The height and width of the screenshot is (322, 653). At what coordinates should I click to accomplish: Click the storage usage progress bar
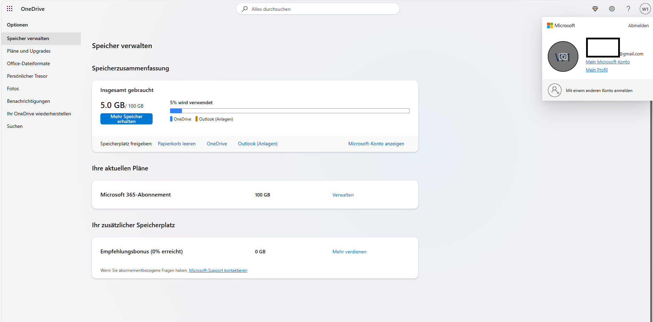click(x=290, y=111)
